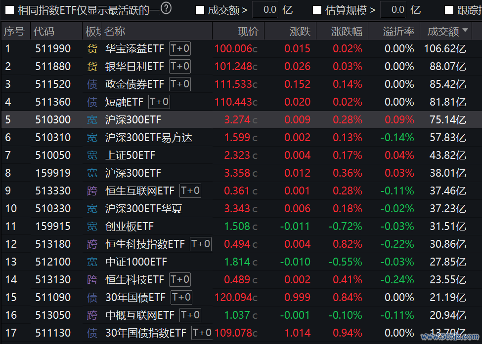The image size is (482, 344).
Task: Click premium rate -0.24% of 恒生科技ETF
Action: 397,280
